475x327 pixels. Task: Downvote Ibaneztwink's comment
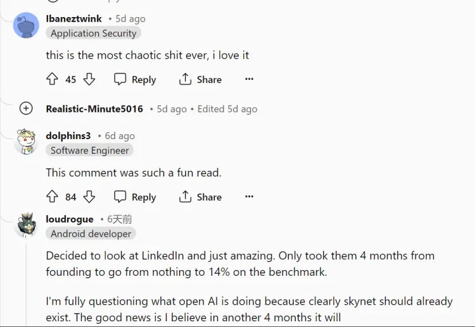89,79
